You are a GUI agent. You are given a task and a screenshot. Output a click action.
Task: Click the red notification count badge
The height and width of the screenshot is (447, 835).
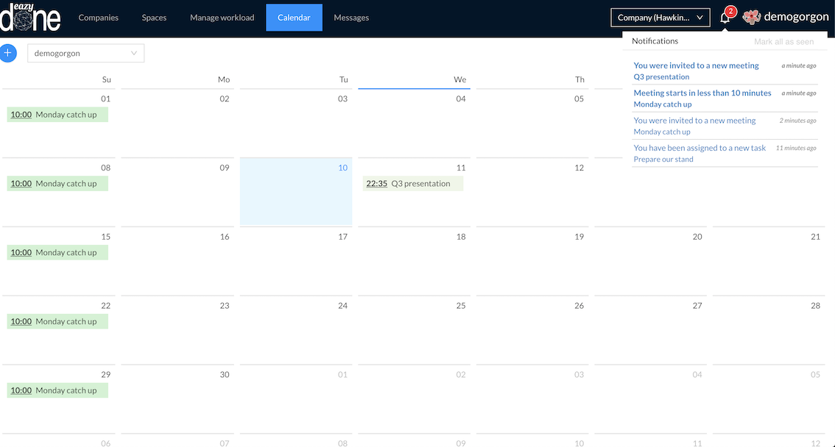[x=730, y=11]
